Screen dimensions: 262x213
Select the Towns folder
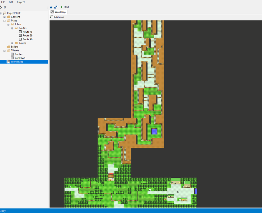(x=22, y=43)
